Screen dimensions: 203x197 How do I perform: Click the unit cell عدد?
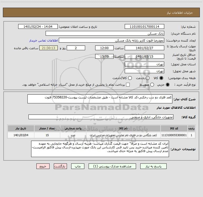(x=73, y=135)
